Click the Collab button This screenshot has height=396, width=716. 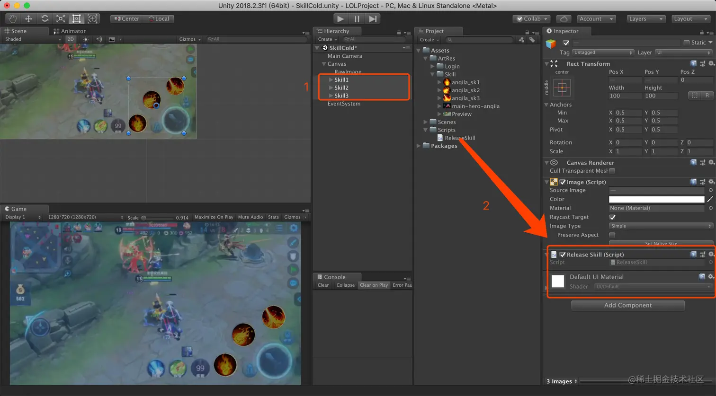(532, 19)
